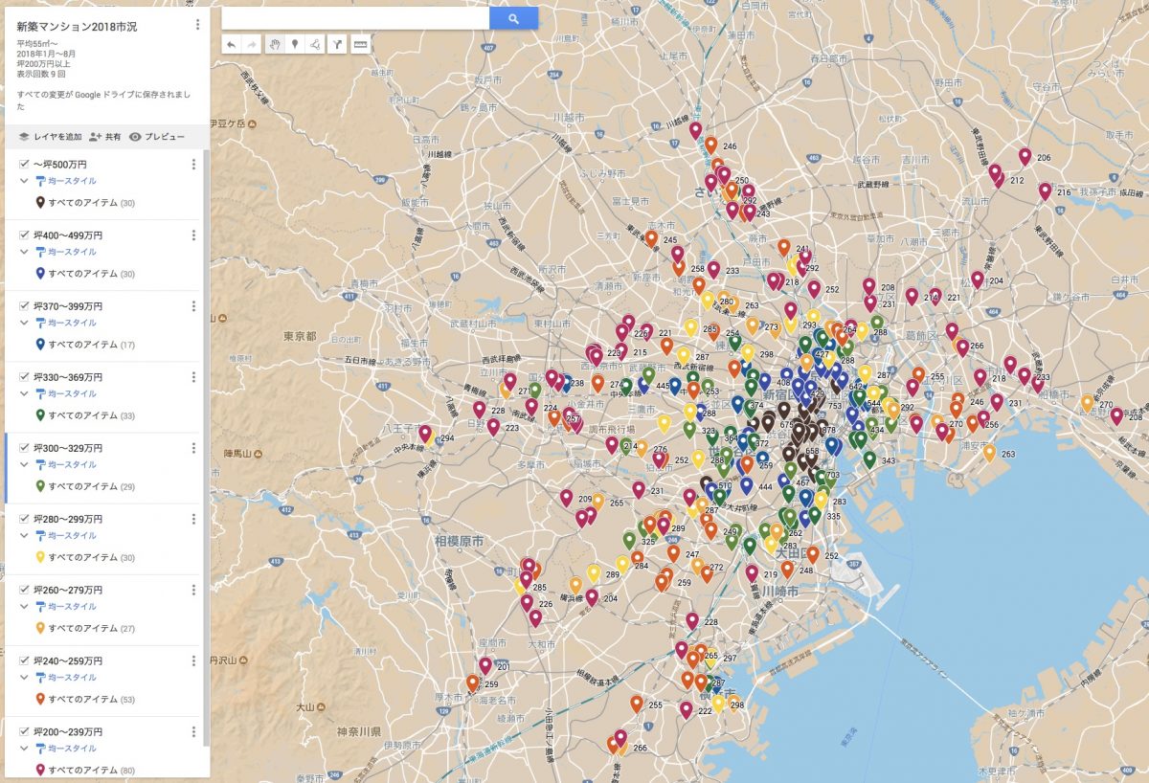The width and height of the screenshot is (1149, 783).
Task: Open 均一スタイル for the 坪240〜259万円 layer
Action: click(66, 678)
